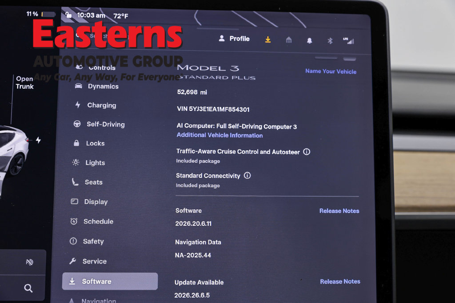Open Release Notes for Update Available

[340, 282]
